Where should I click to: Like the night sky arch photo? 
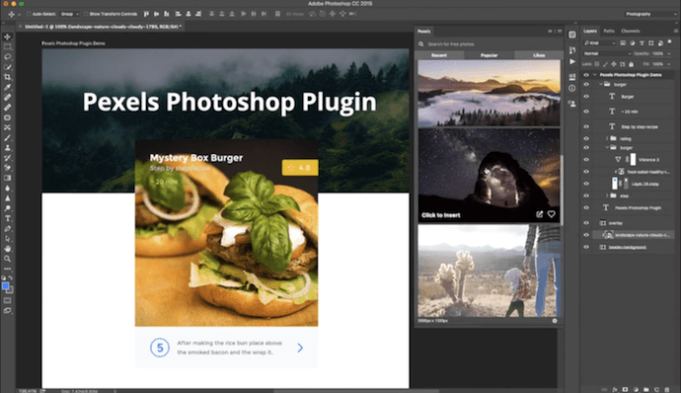click(x=551, y=214)
